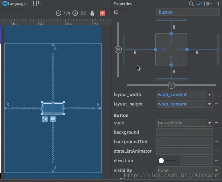The image size is (222, 182).
Task: Open the style buttonStyle dropdown
Action: [185, 123]
